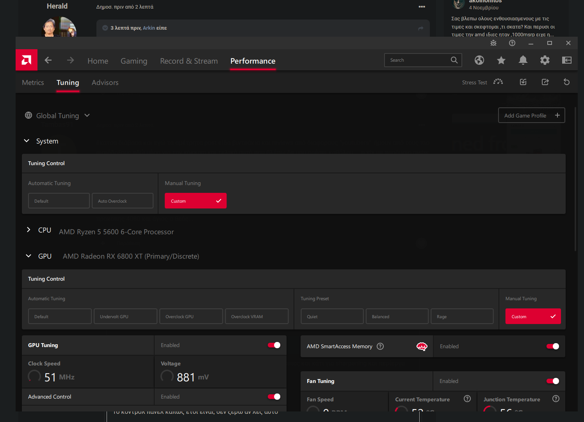Click the forum post options ellipsis
The height and width of the screenshot is (422, 584).
[x=422, y=7]
